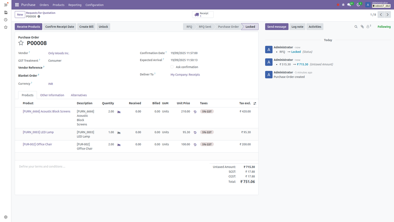Click the Create Bill button
The height and width of the screenshot is (222, 394).
(86, 27)
